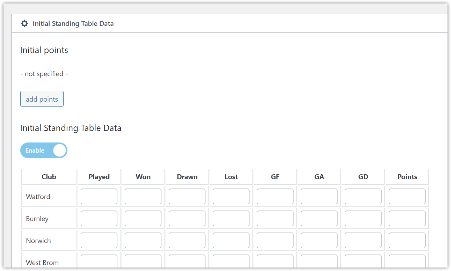Click West Brom's Lost input field

231,261
